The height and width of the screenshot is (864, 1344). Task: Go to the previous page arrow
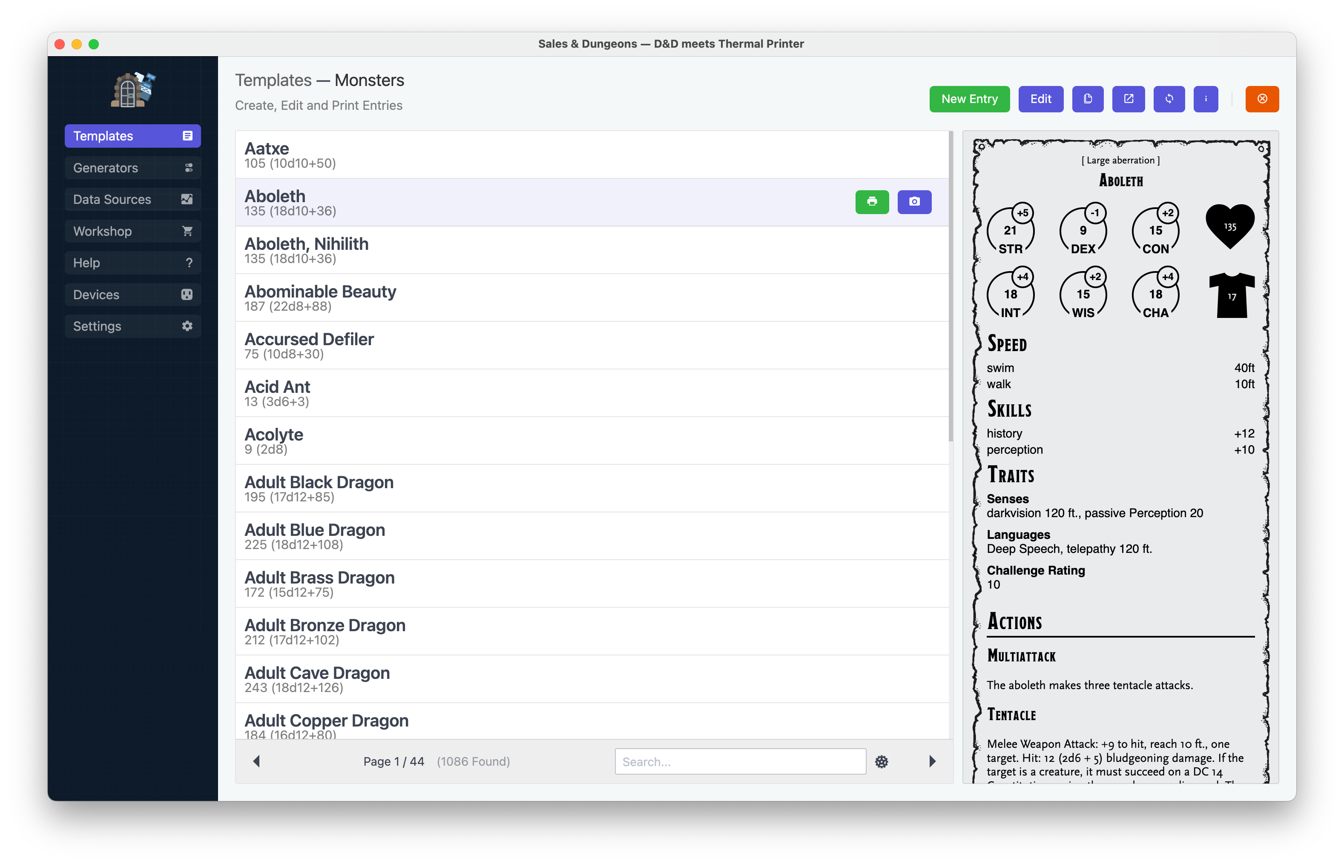[x=256, y=761]
